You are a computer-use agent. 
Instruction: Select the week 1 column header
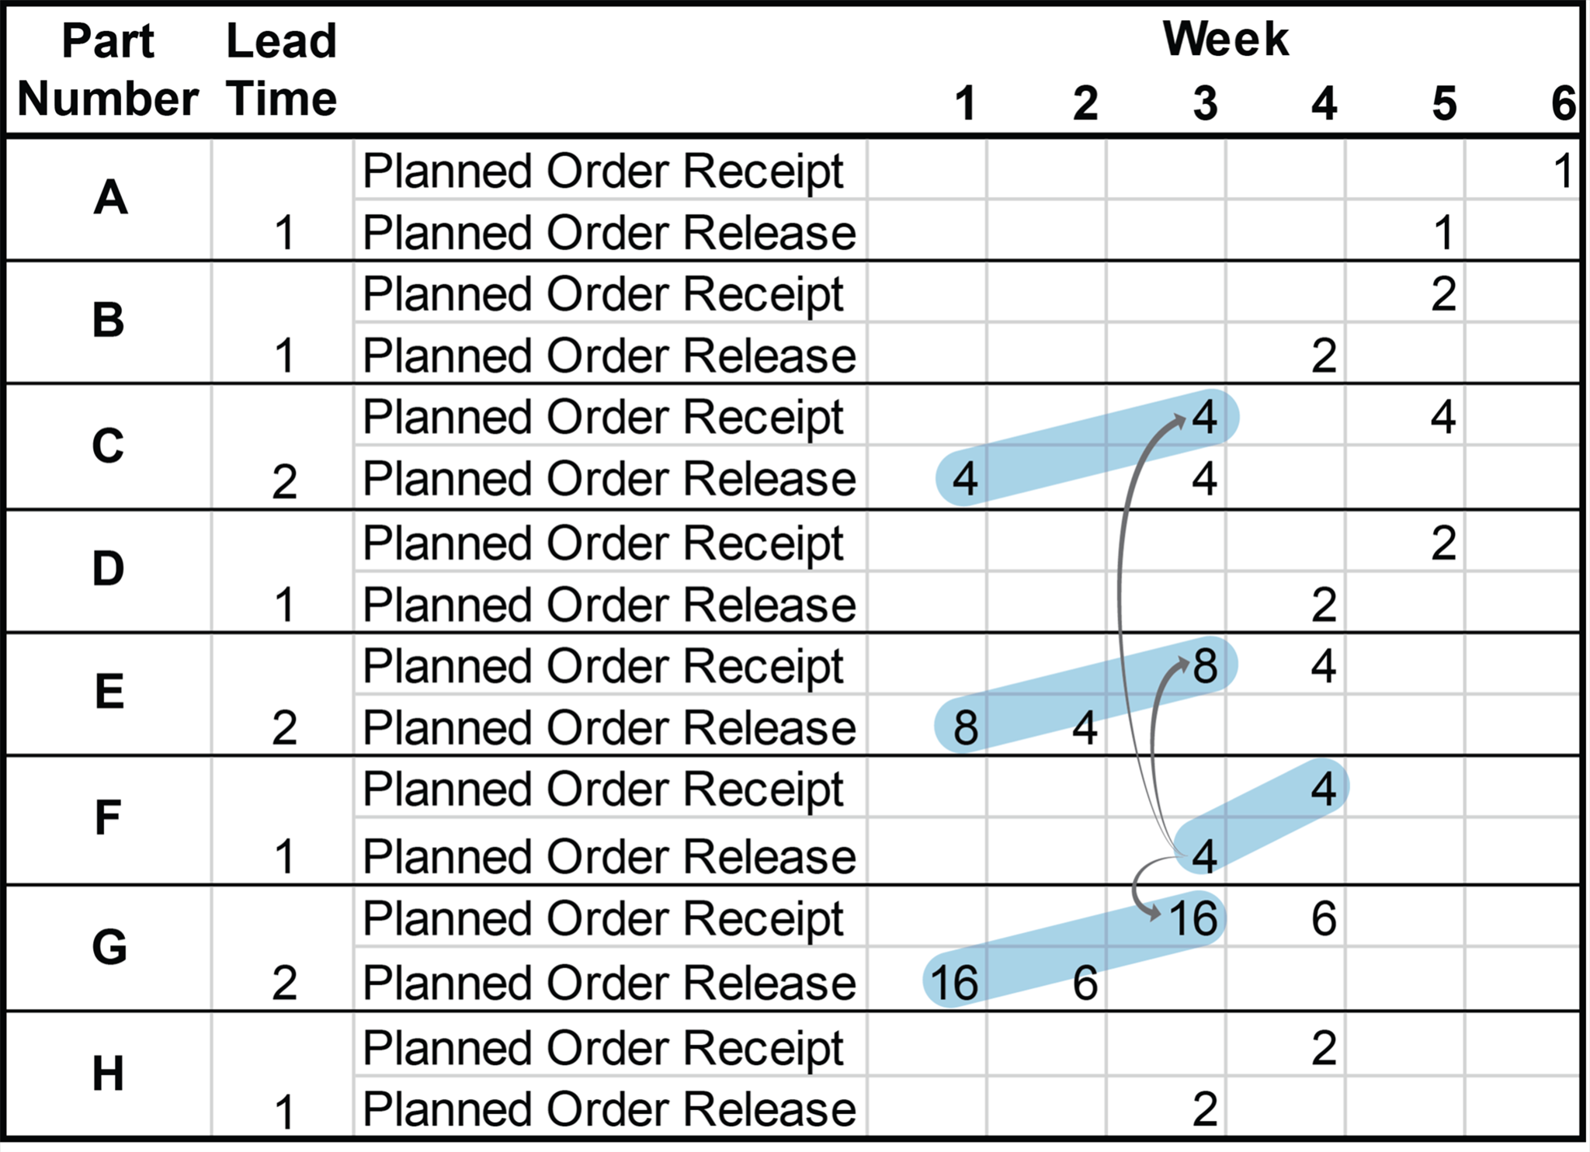point(965,103)
